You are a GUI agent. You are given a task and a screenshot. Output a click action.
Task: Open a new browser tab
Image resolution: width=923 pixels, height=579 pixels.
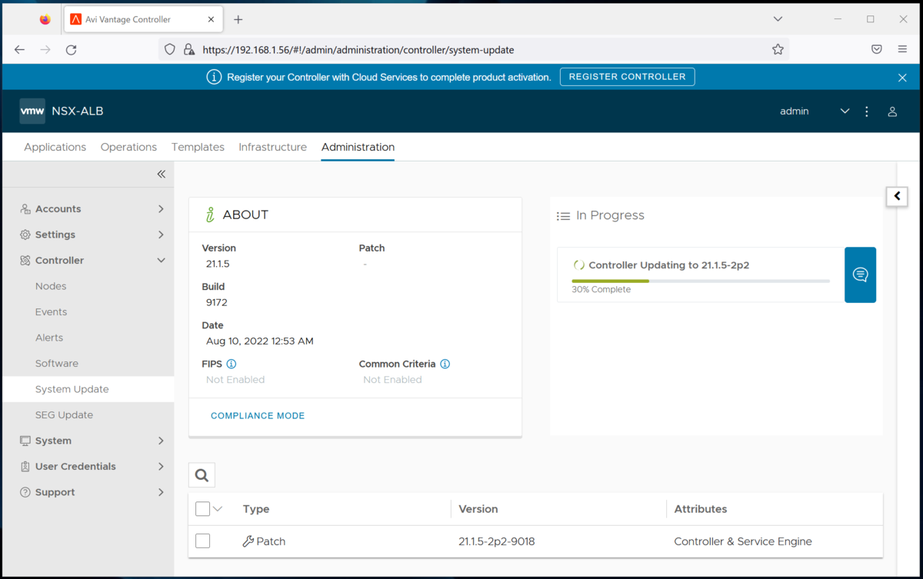[x=238, y=19]
